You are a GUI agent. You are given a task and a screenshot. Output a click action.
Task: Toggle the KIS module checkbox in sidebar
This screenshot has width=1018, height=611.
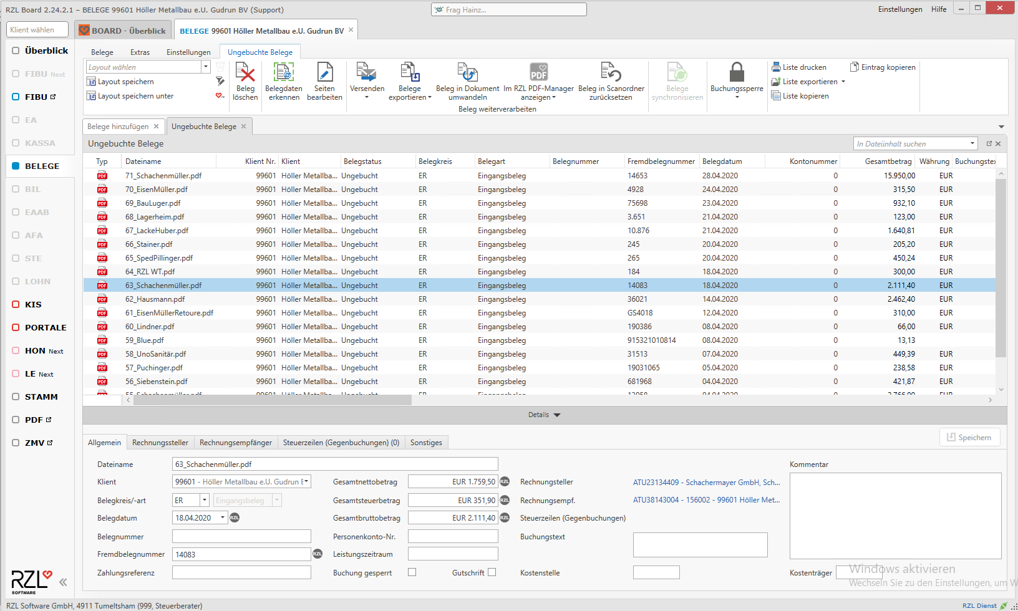tap(16, 304)
